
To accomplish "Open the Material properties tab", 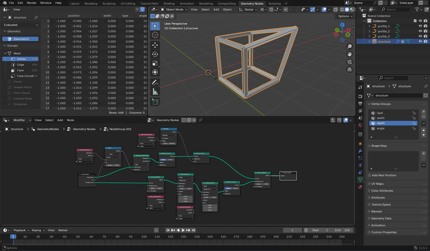I will (360, 187).
